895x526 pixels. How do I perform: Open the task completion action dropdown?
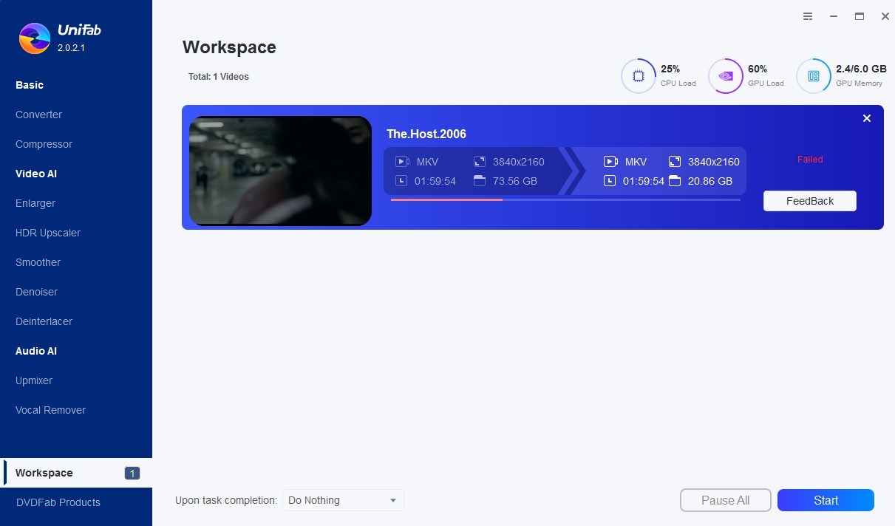click(343, 500)
